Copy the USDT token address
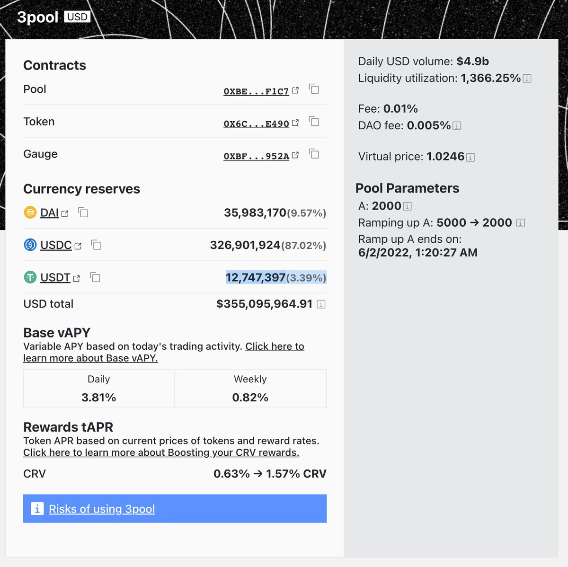 coord(95,277)
